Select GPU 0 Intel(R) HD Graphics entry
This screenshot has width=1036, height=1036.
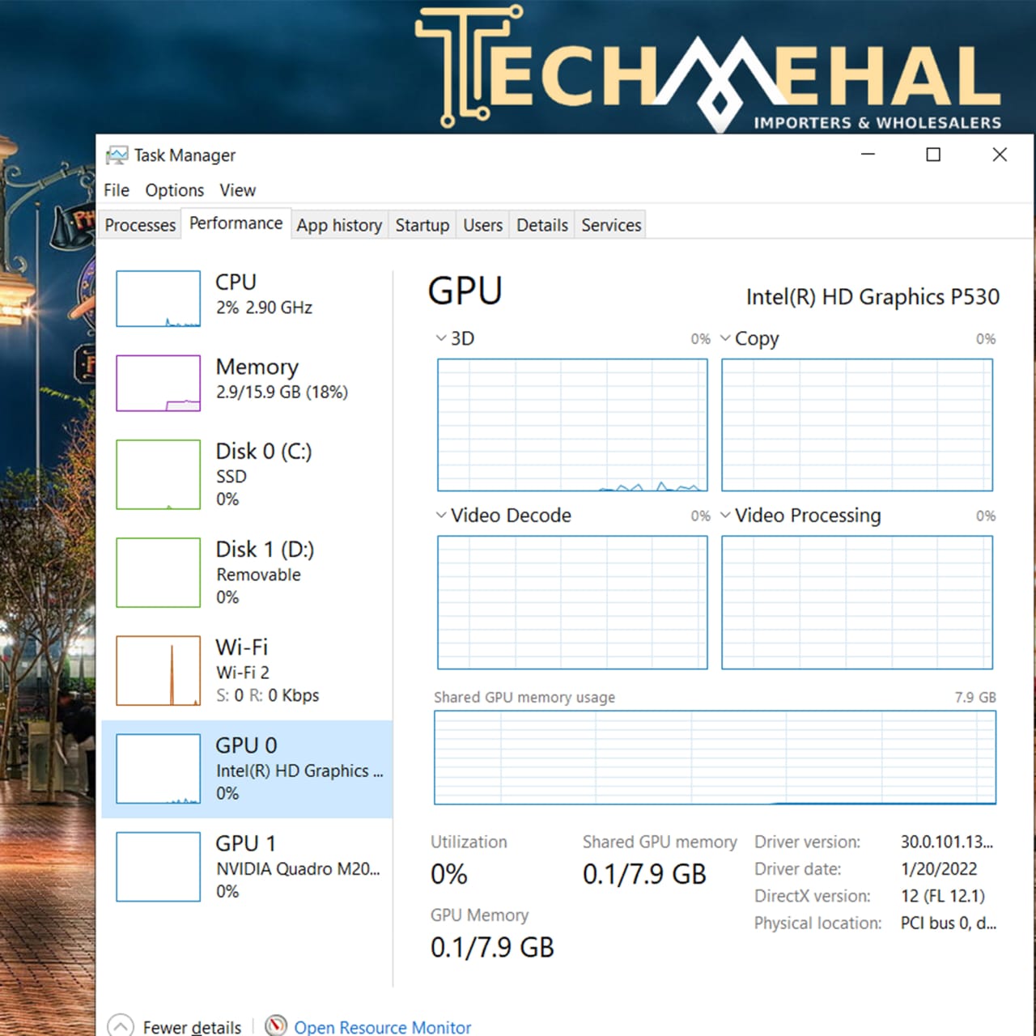(x=247, y=769)
